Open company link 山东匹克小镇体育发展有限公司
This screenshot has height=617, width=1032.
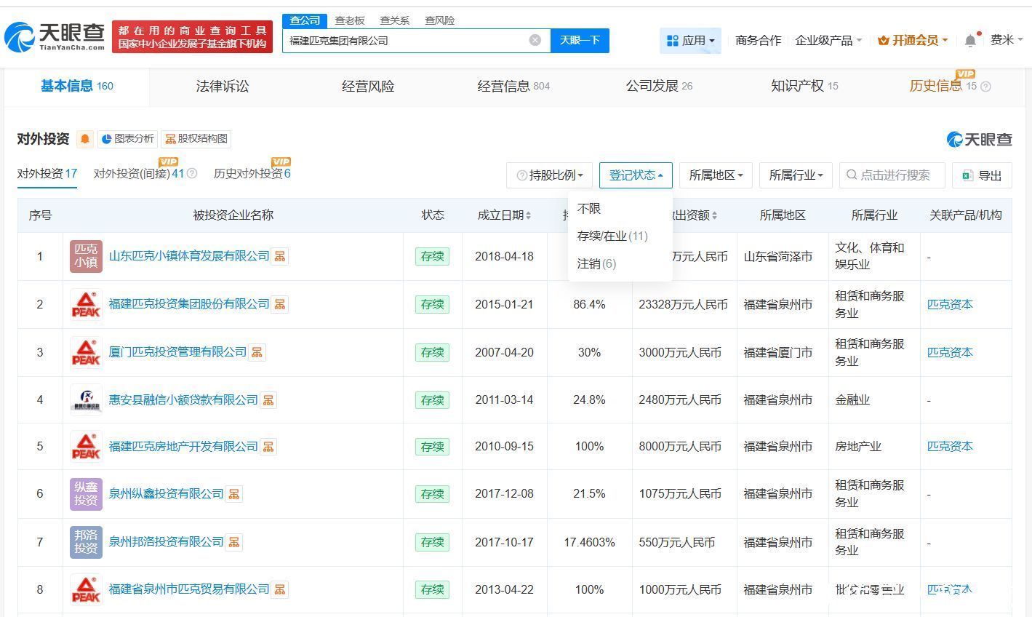click(189, 256)
